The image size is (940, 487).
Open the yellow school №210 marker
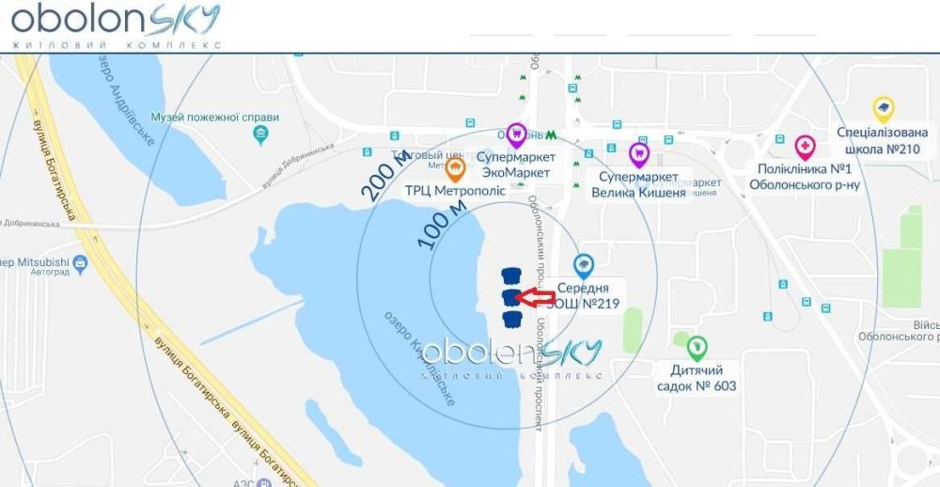[x=883, y=110]
